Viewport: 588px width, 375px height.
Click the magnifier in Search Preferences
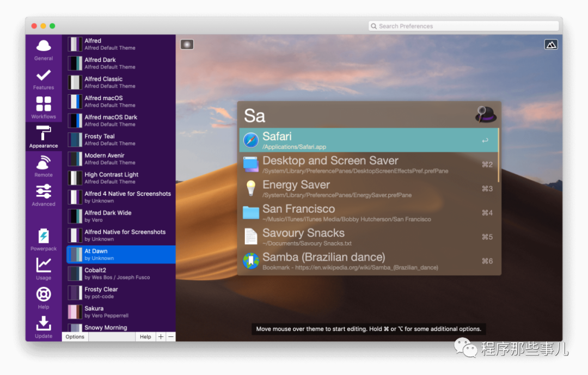click(373, 26)
